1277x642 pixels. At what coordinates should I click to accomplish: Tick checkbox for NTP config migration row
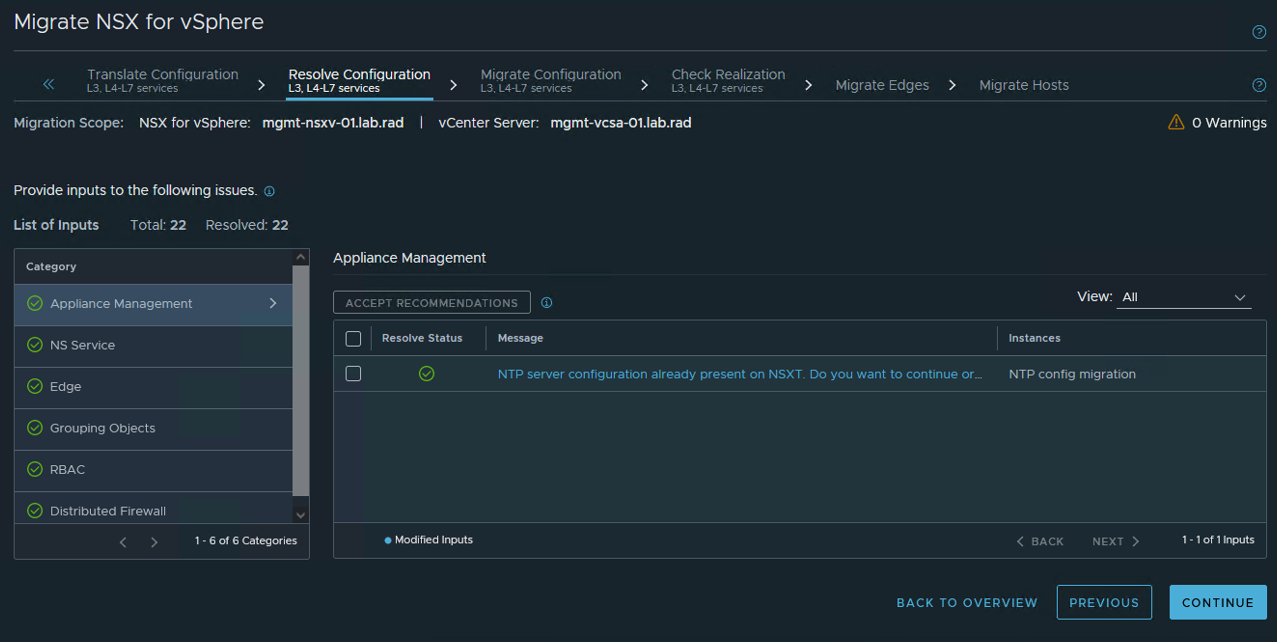pyautogui.click(x=353, y=373)
